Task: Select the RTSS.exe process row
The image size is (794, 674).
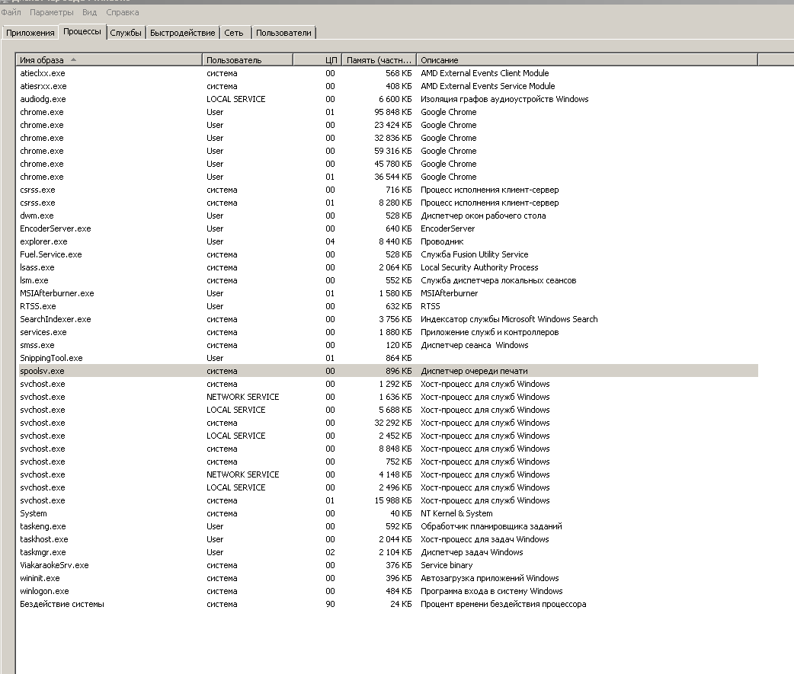Action: 389,307
